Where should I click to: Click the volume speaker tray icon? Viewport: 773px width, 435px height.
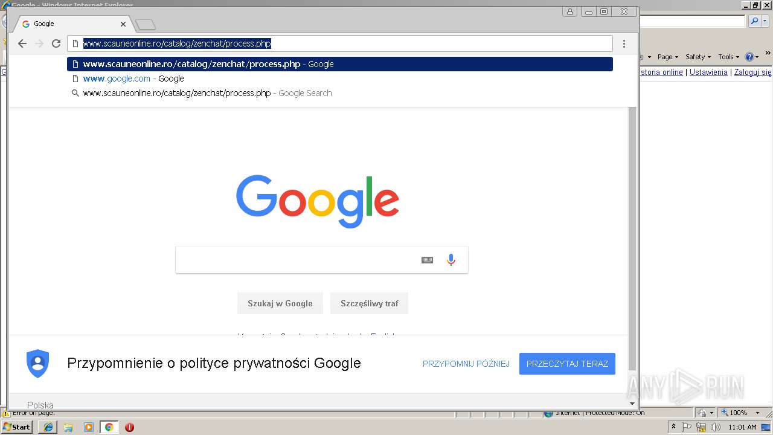click(716, 427)
